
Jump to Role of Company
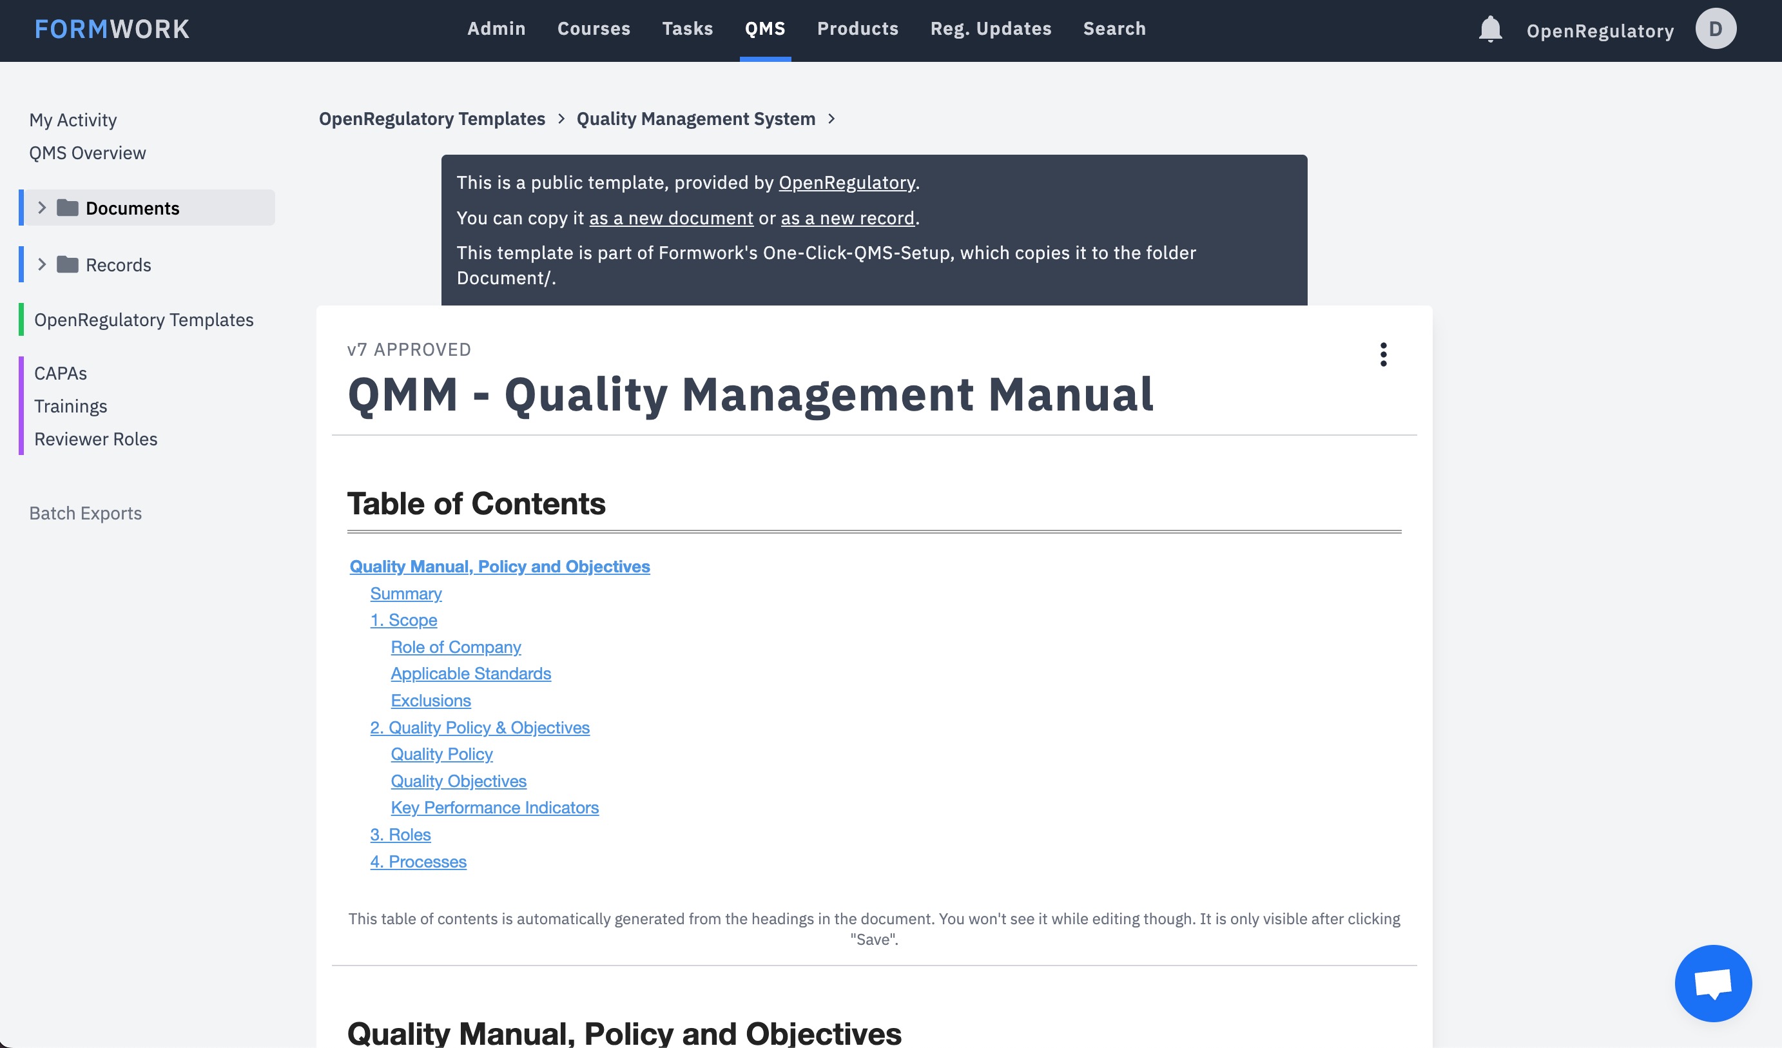click(456, 647)
